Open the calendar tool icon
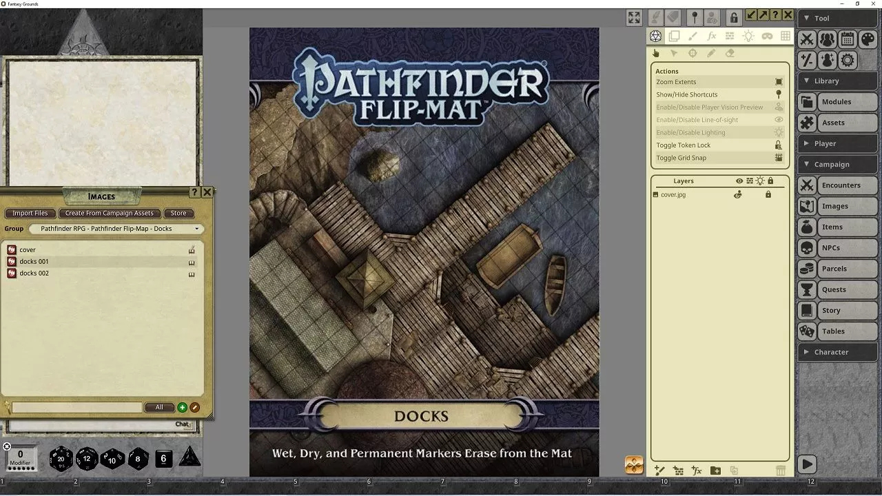882x496 pixels. 848,39
